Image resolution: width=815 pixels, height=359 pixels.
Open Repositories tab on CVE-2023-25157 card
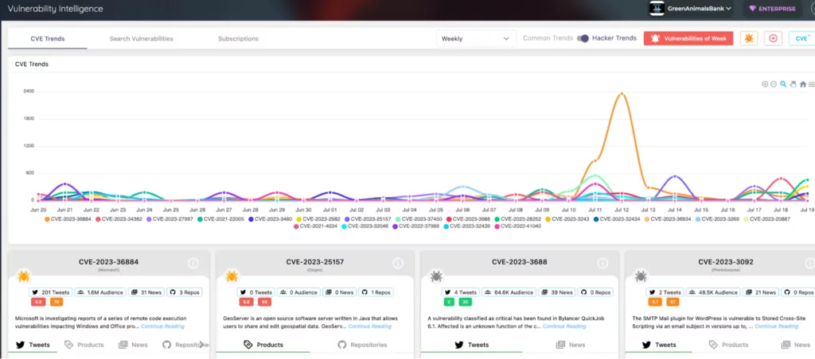coord(362,345)
